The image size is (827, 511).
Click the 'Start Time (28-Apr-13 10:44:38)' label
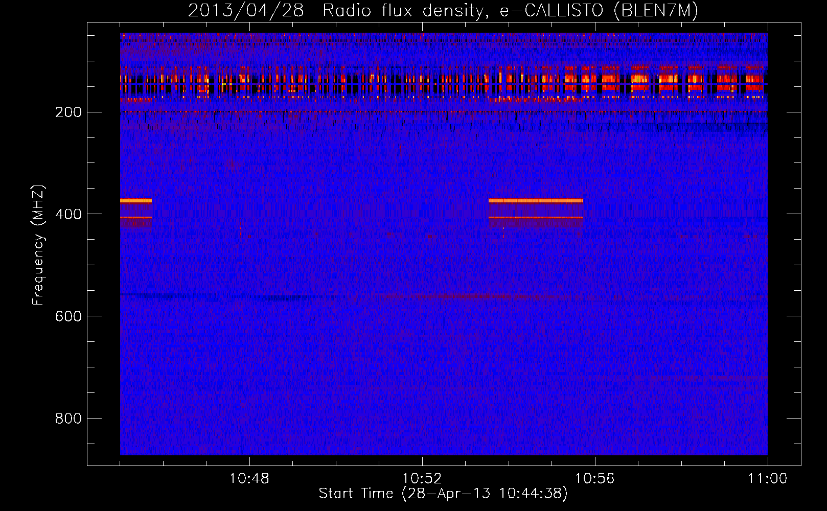443,494
